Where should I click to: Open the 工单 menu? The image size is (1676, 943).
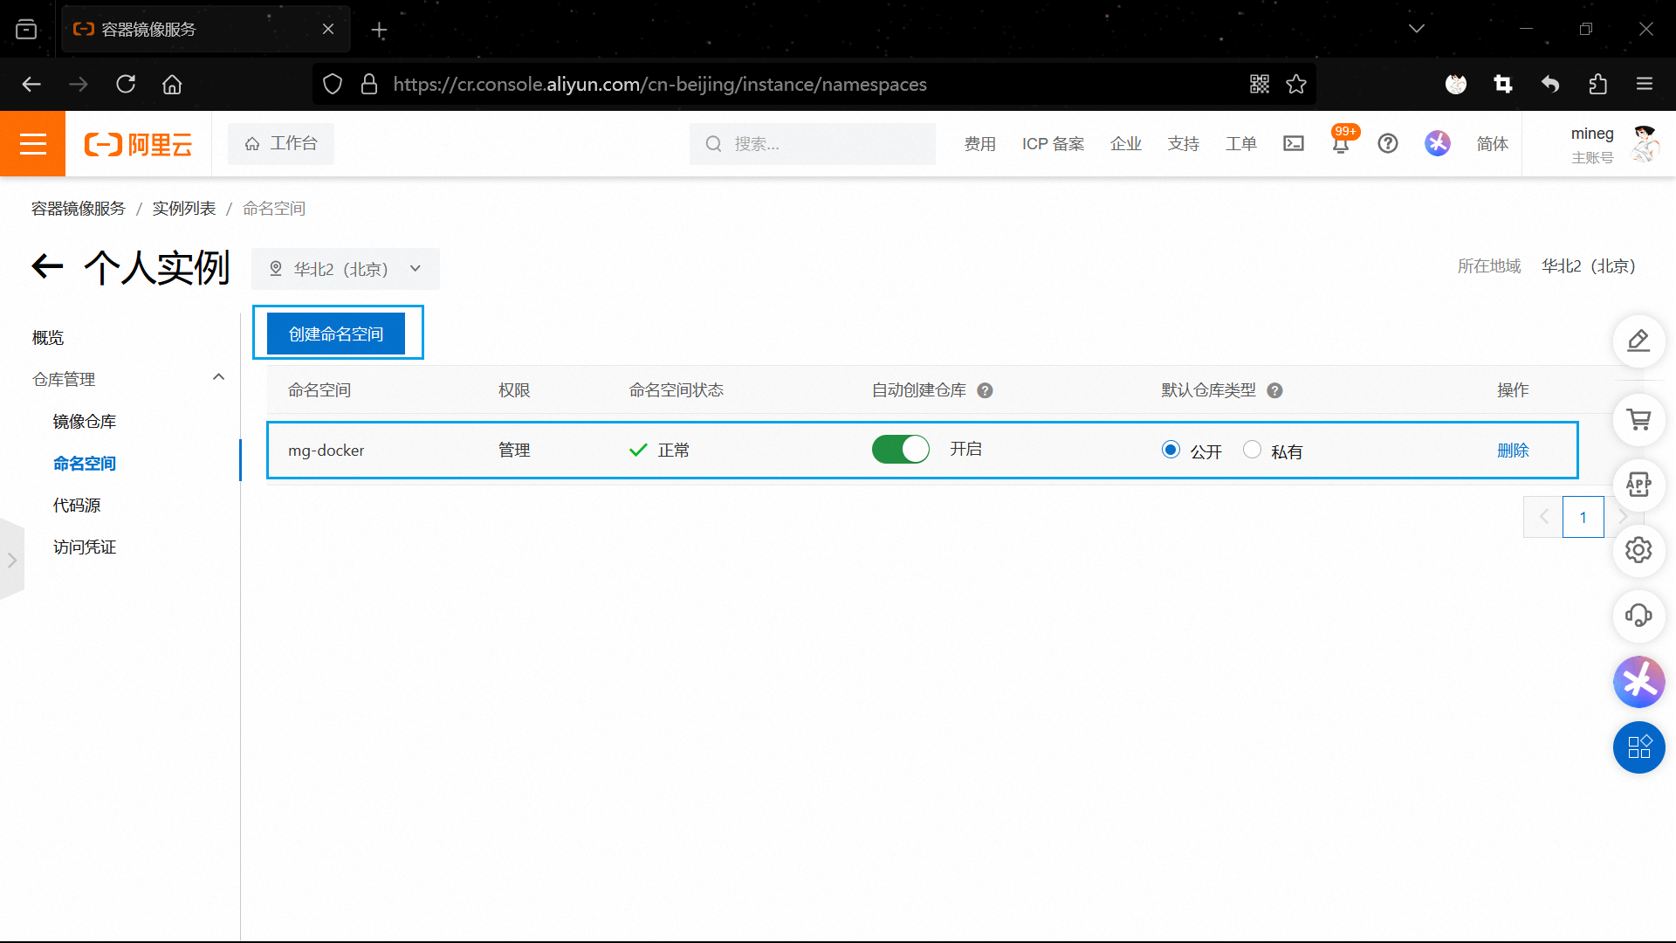point(1240,144)
